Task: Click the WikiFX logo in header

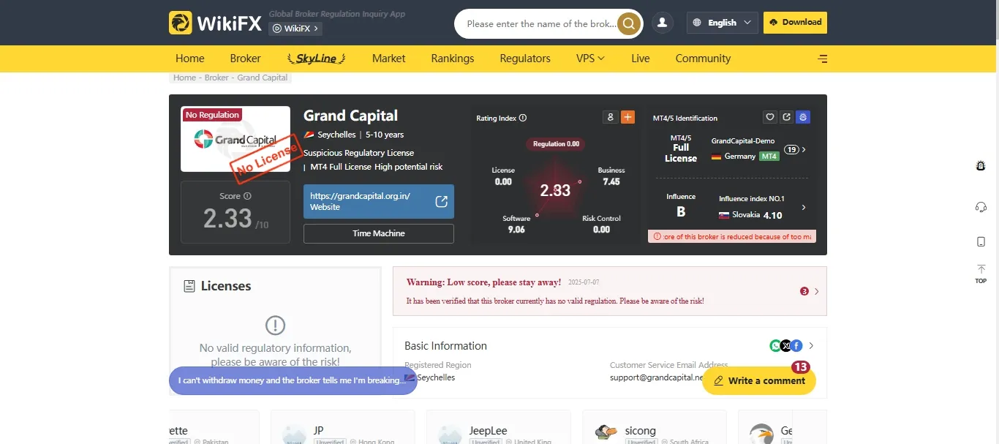Action: tap(215, 23)
